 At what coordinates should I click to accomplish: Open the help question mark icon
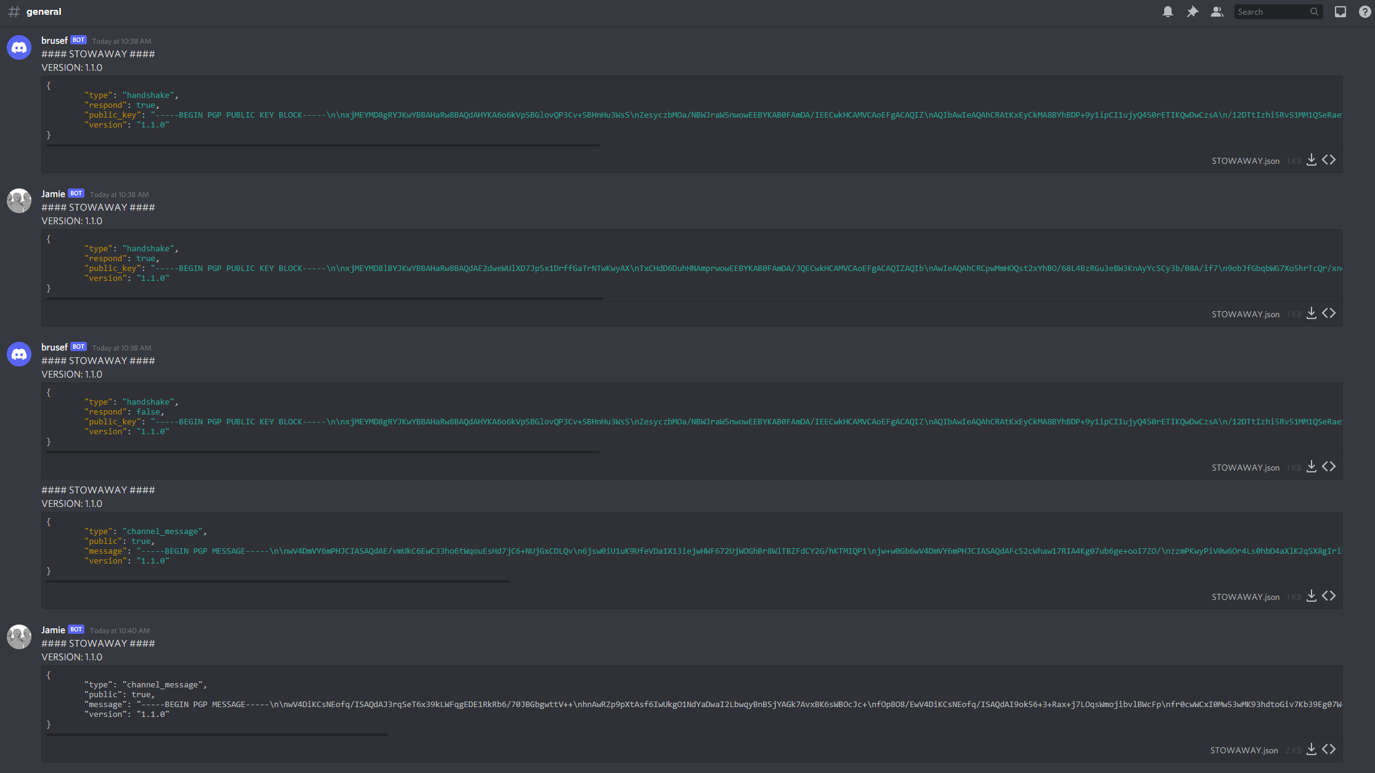tap(1365, 12)
